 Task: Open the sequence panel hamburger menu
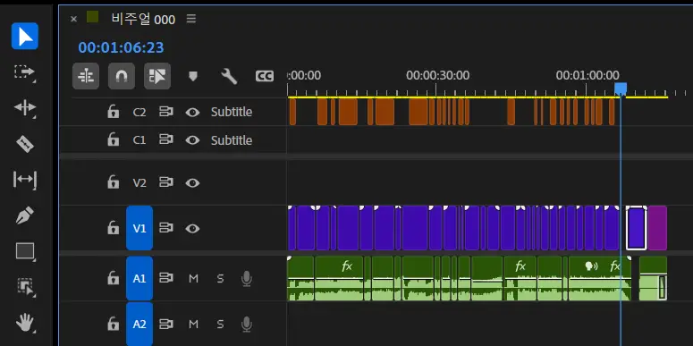pyautogui.click(x=191, y=19)
